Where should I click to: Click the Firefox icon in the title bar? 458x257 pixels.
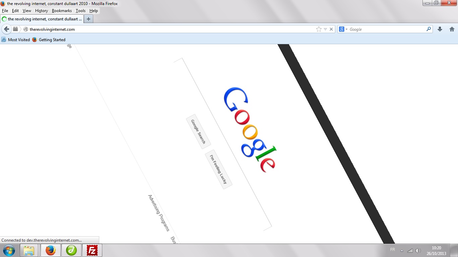click(3, 4)
